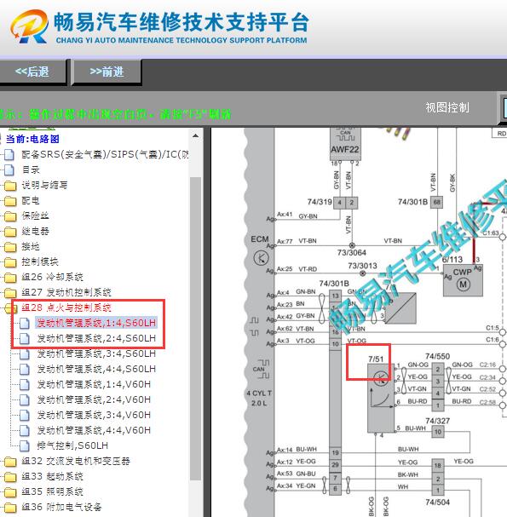Click the folder icon beside 配电
507x517 pixels.
(x=10, y=201)
